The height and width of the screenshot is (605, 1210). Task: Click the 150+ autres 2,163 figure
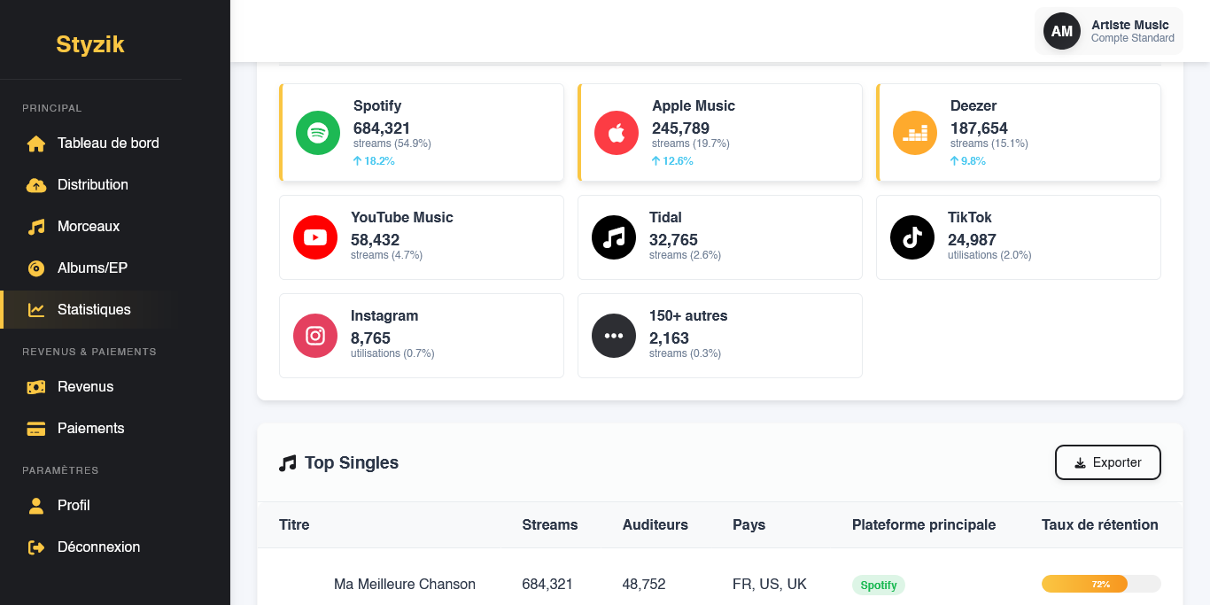pyautogui.click(x=670, y=338)
